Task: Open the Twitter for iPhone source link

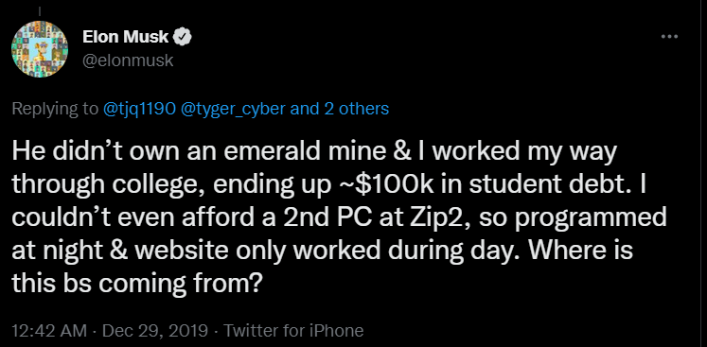Action: tap(293, 331)
